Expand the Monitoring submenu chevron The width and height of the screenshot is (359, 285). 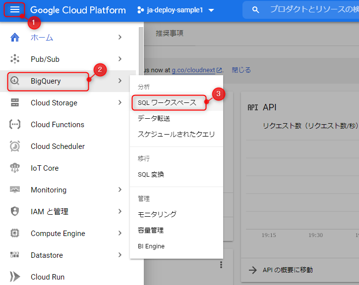[120, 190]
